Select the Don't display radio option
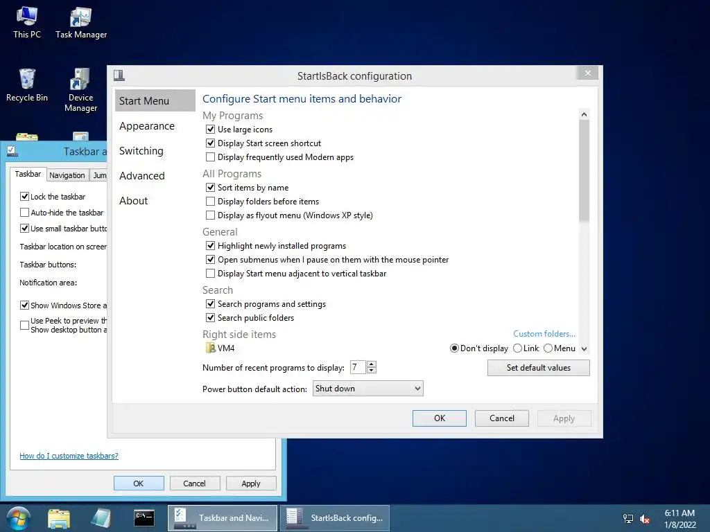Image resolution: width=710 pixels, height=532 pixels. [x=454, y=348]
